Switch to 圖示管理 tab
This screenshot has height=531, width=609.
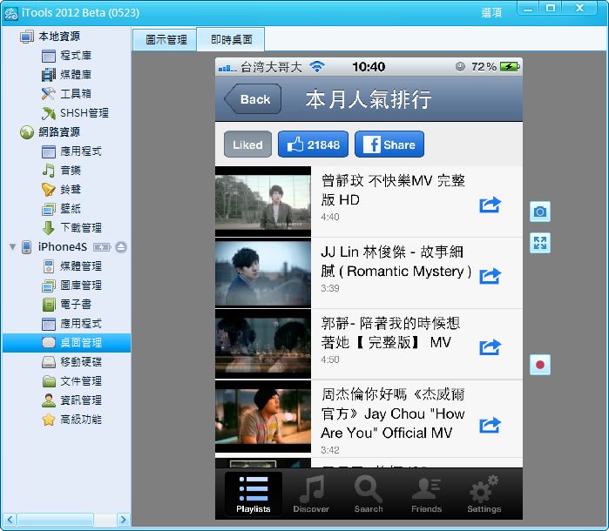(x=166, y=39)
